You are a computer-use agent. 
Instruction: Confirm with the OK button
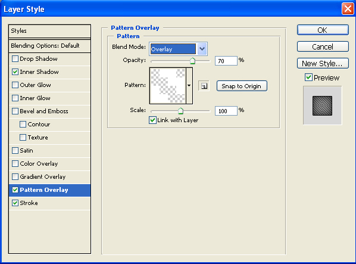pos(323,30)
